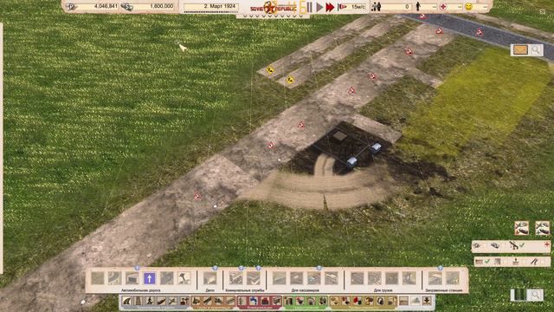Click the blue info badge above Для пассажиров

(x=319, y=268)
